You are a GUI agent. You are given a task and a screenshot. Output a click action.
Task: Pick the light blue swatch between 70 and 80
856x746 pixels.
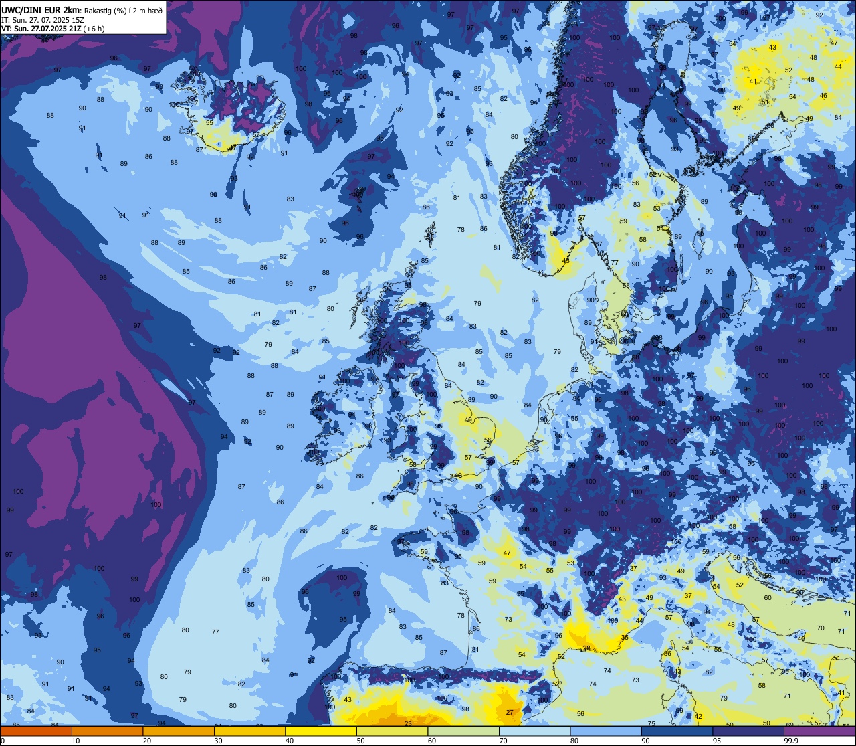click(x=534, y=731)
